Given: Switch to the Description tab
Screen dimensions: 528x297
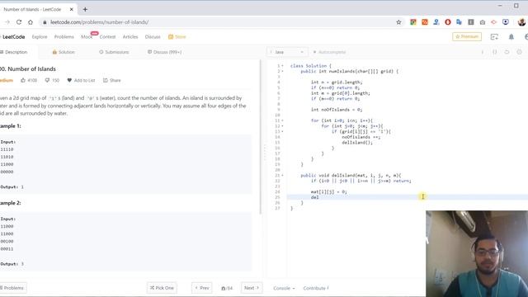Looking at the screenshot, I should pos(14,52).
